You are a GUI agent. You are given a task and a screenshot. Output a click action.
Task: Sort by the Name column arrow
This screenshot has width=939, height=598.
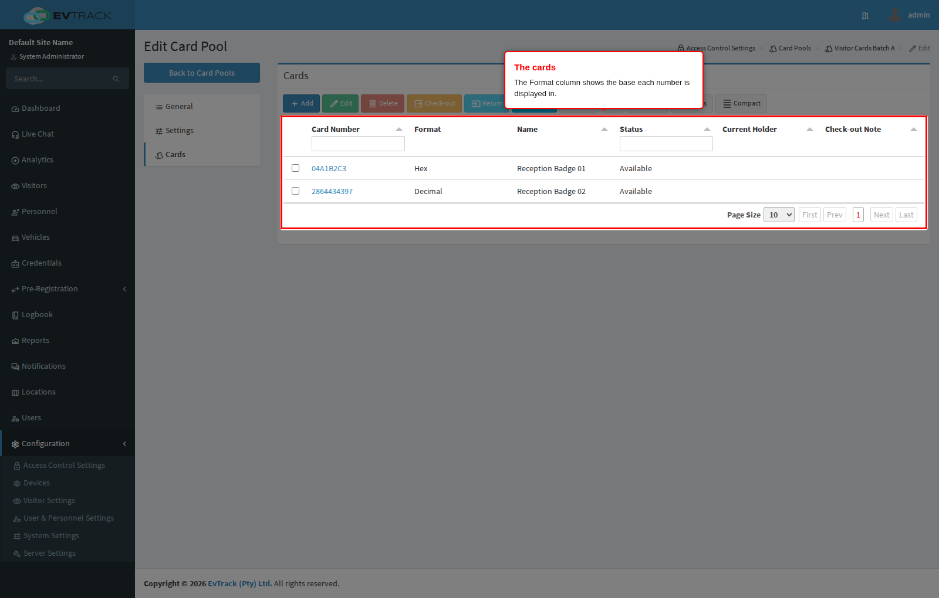pos(604,130)
